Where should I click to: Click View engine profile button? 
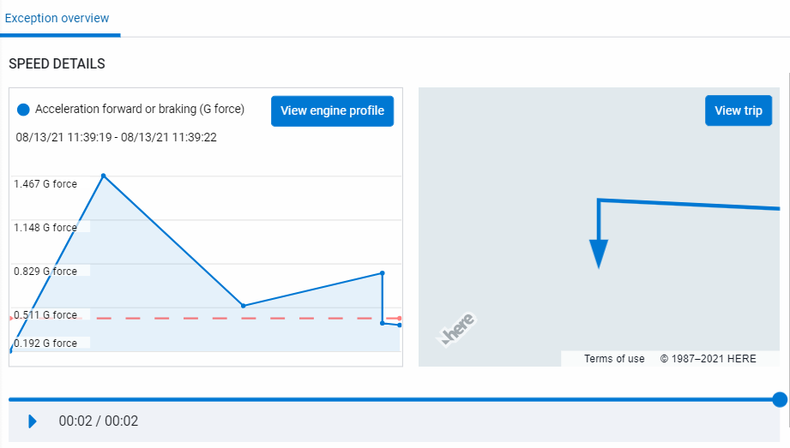332,111
